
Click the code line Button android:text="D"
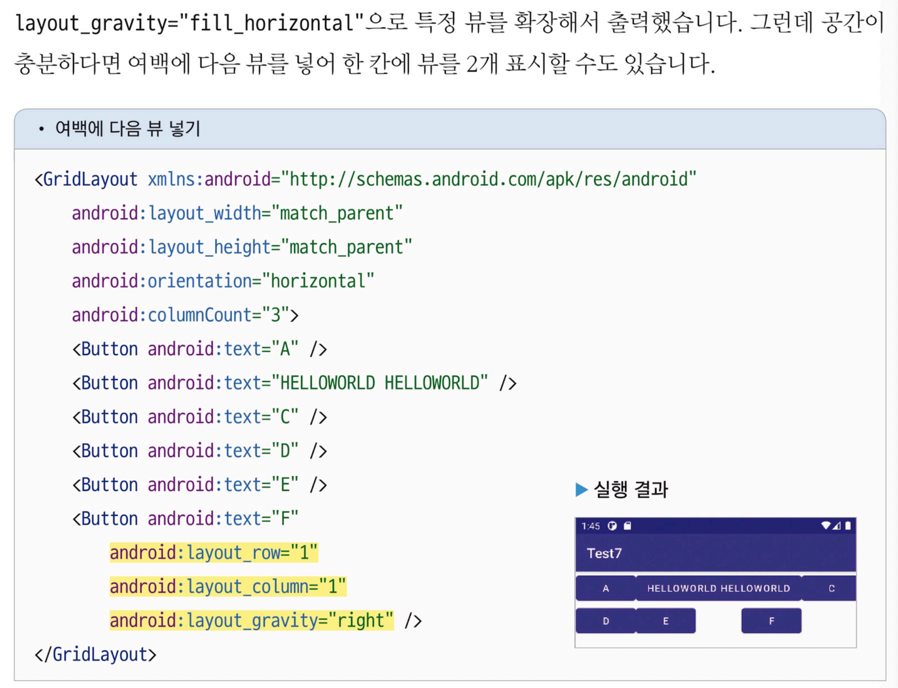pos(200,451)
